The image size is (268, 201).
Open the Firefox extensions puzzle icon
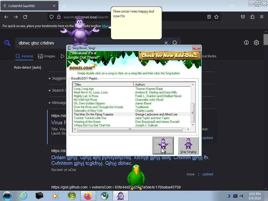pyautogui.click(x=252, y=17)
